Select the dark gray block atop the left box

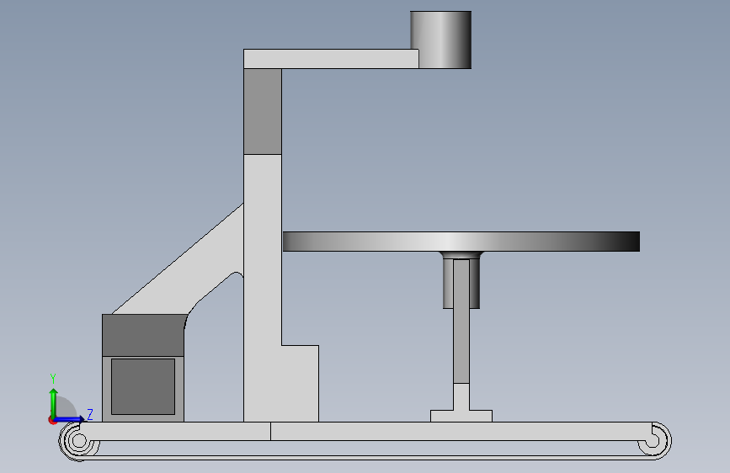pyautogui.click(x=143, y=335)
